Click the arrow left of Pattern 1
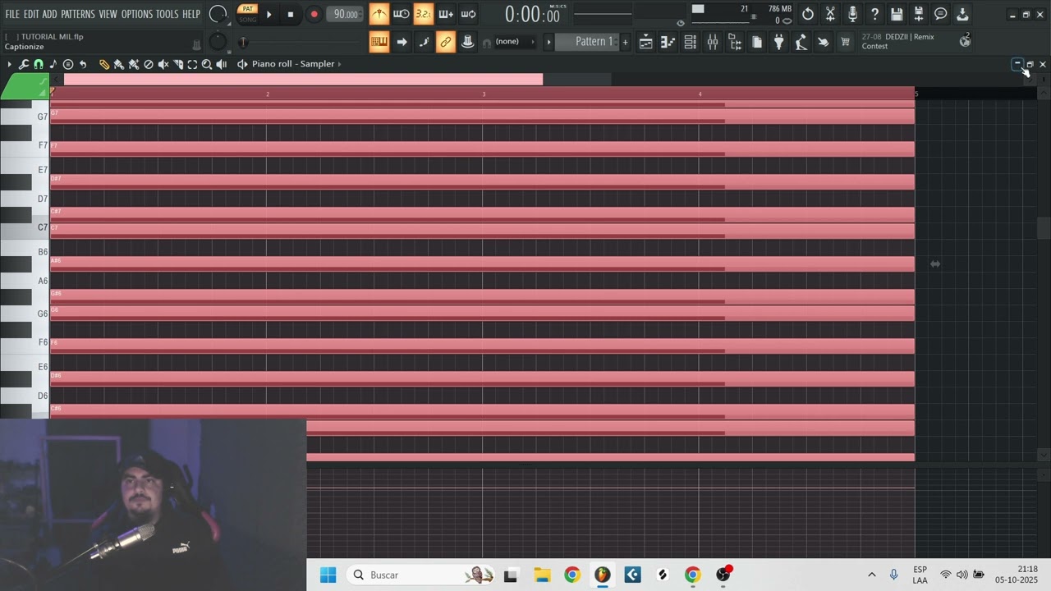The width and height of the screenshot is (1051, 591). click(548, 42)
